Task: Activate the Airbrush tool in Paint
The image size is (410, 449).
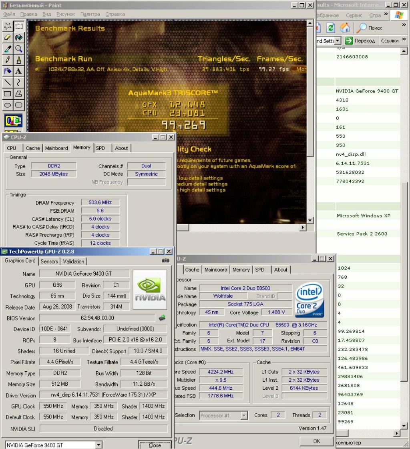Action: 8,71
